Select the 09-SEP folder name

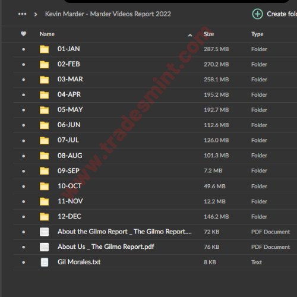(x=68, y=170)
